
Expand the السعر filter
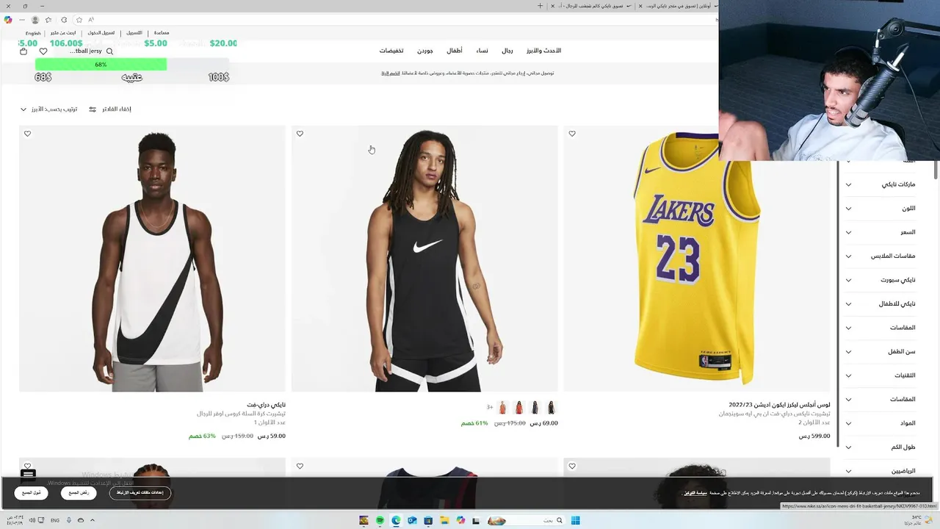[x=881, y=232]
